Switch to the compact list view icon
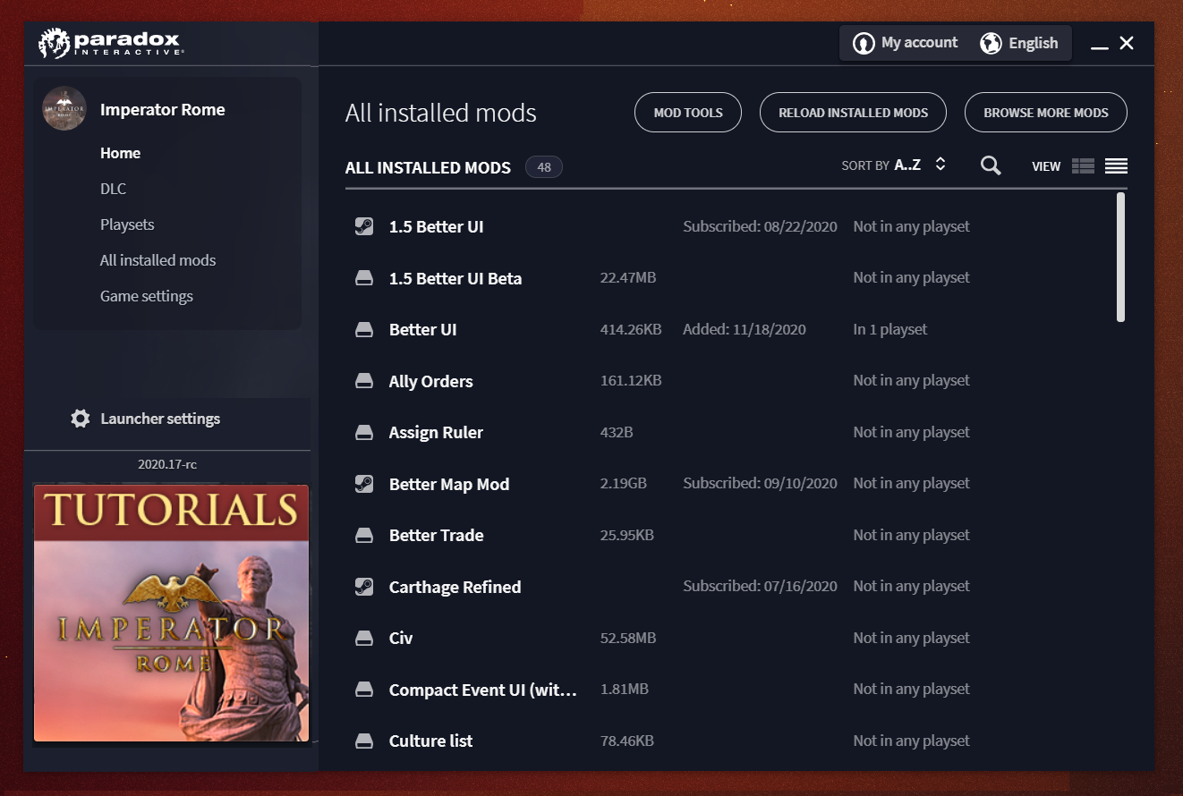 pos(1116,165)
